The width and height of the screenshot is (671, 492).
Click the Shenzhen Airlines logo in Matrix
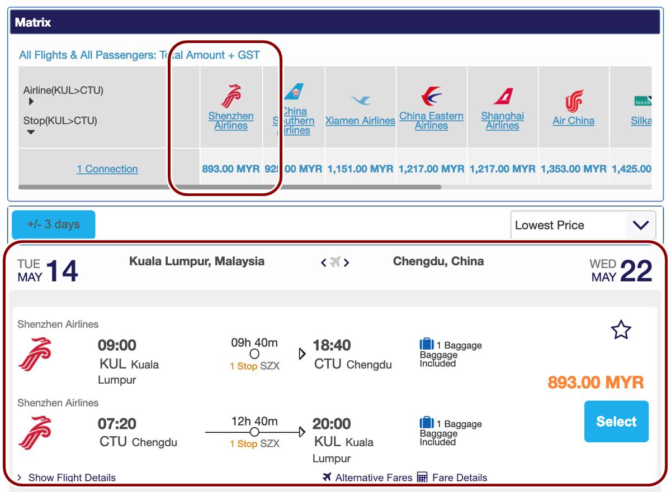231,96
